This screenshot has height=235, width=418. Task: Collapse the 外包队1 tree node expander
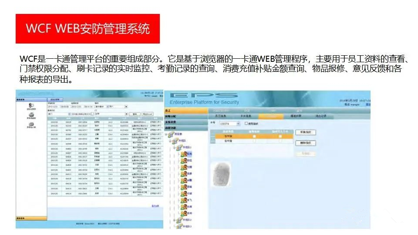(x=175, y=148)
